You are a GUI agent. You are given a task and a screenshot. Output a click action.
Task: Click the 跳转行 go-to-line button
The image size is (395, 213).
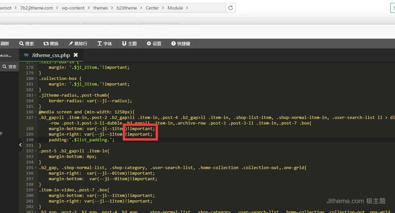coord(78,44)
